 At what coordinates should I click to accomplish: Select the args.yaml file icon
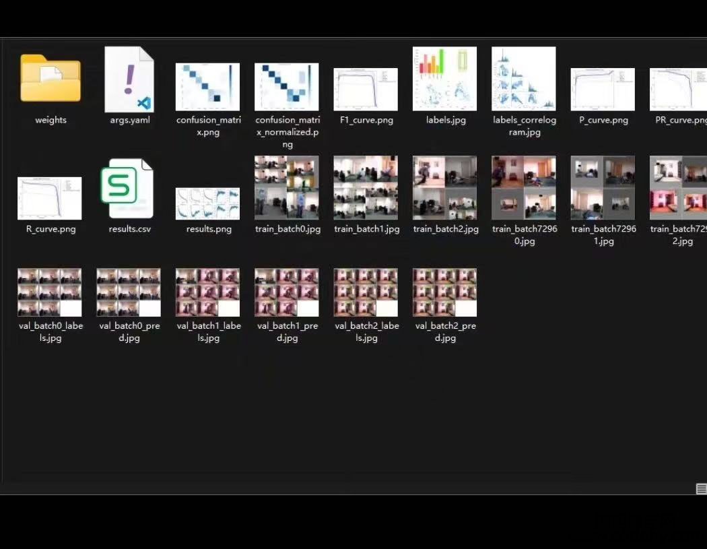click(129, 79)
